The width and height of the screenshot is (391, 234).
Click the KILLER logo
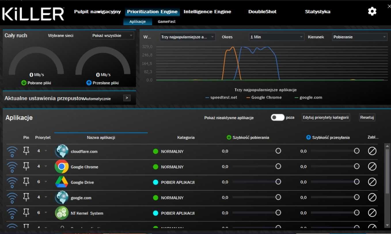tap(33, 13)
